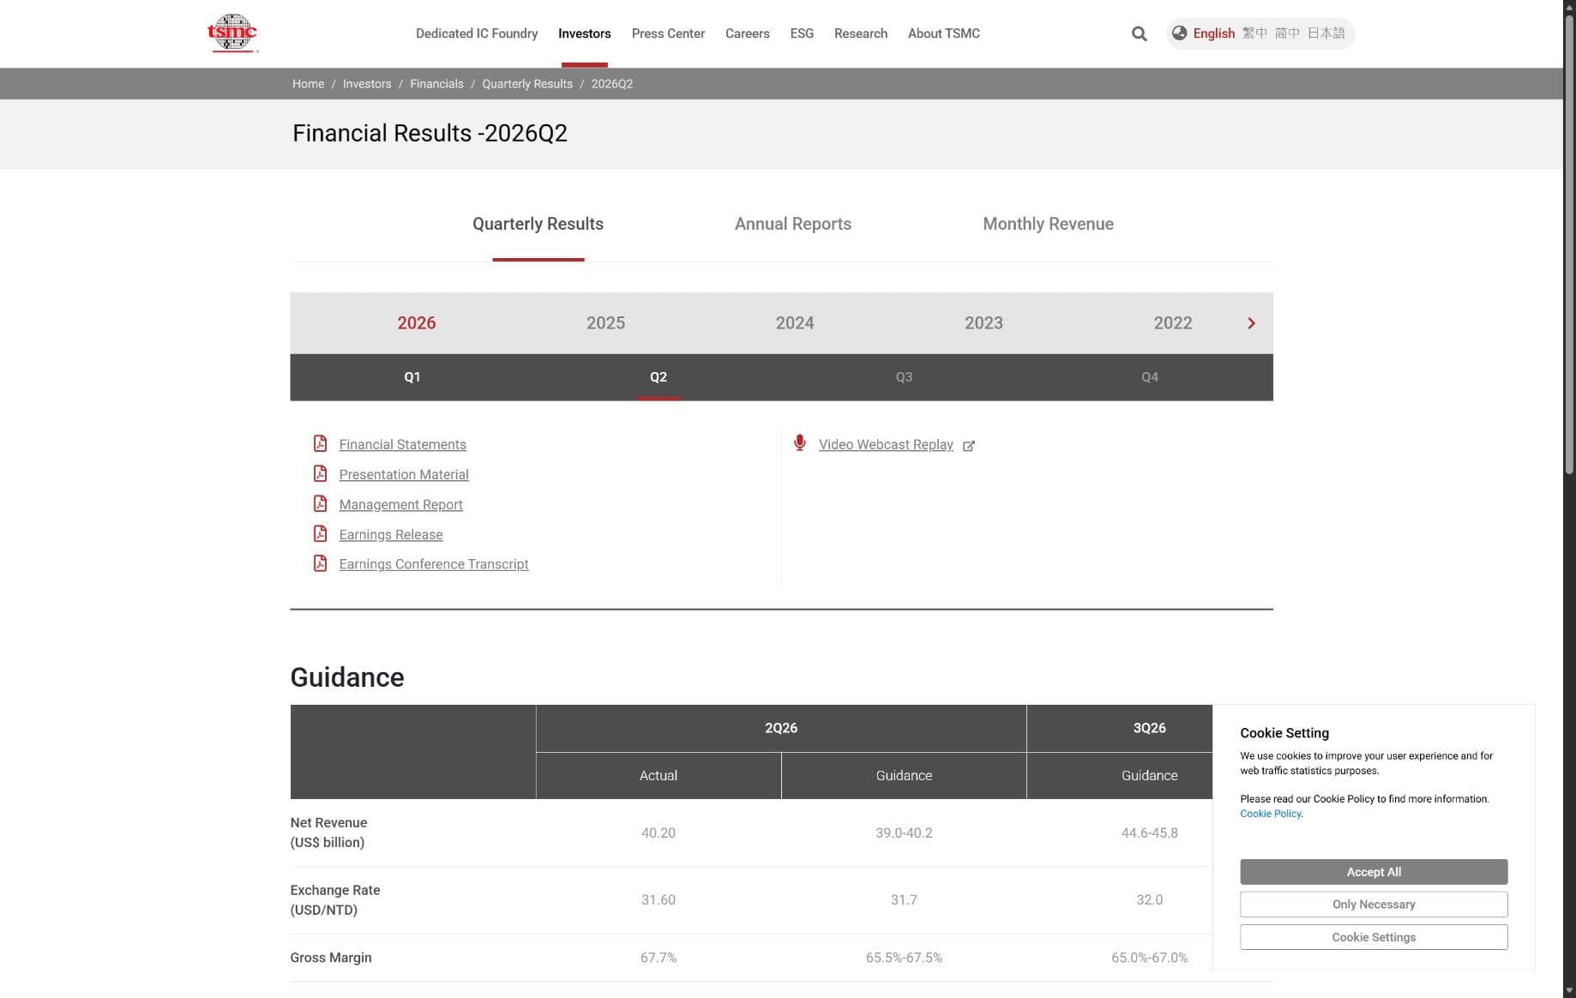
Task: Click the globe language icon
Action: (1179, 33)
